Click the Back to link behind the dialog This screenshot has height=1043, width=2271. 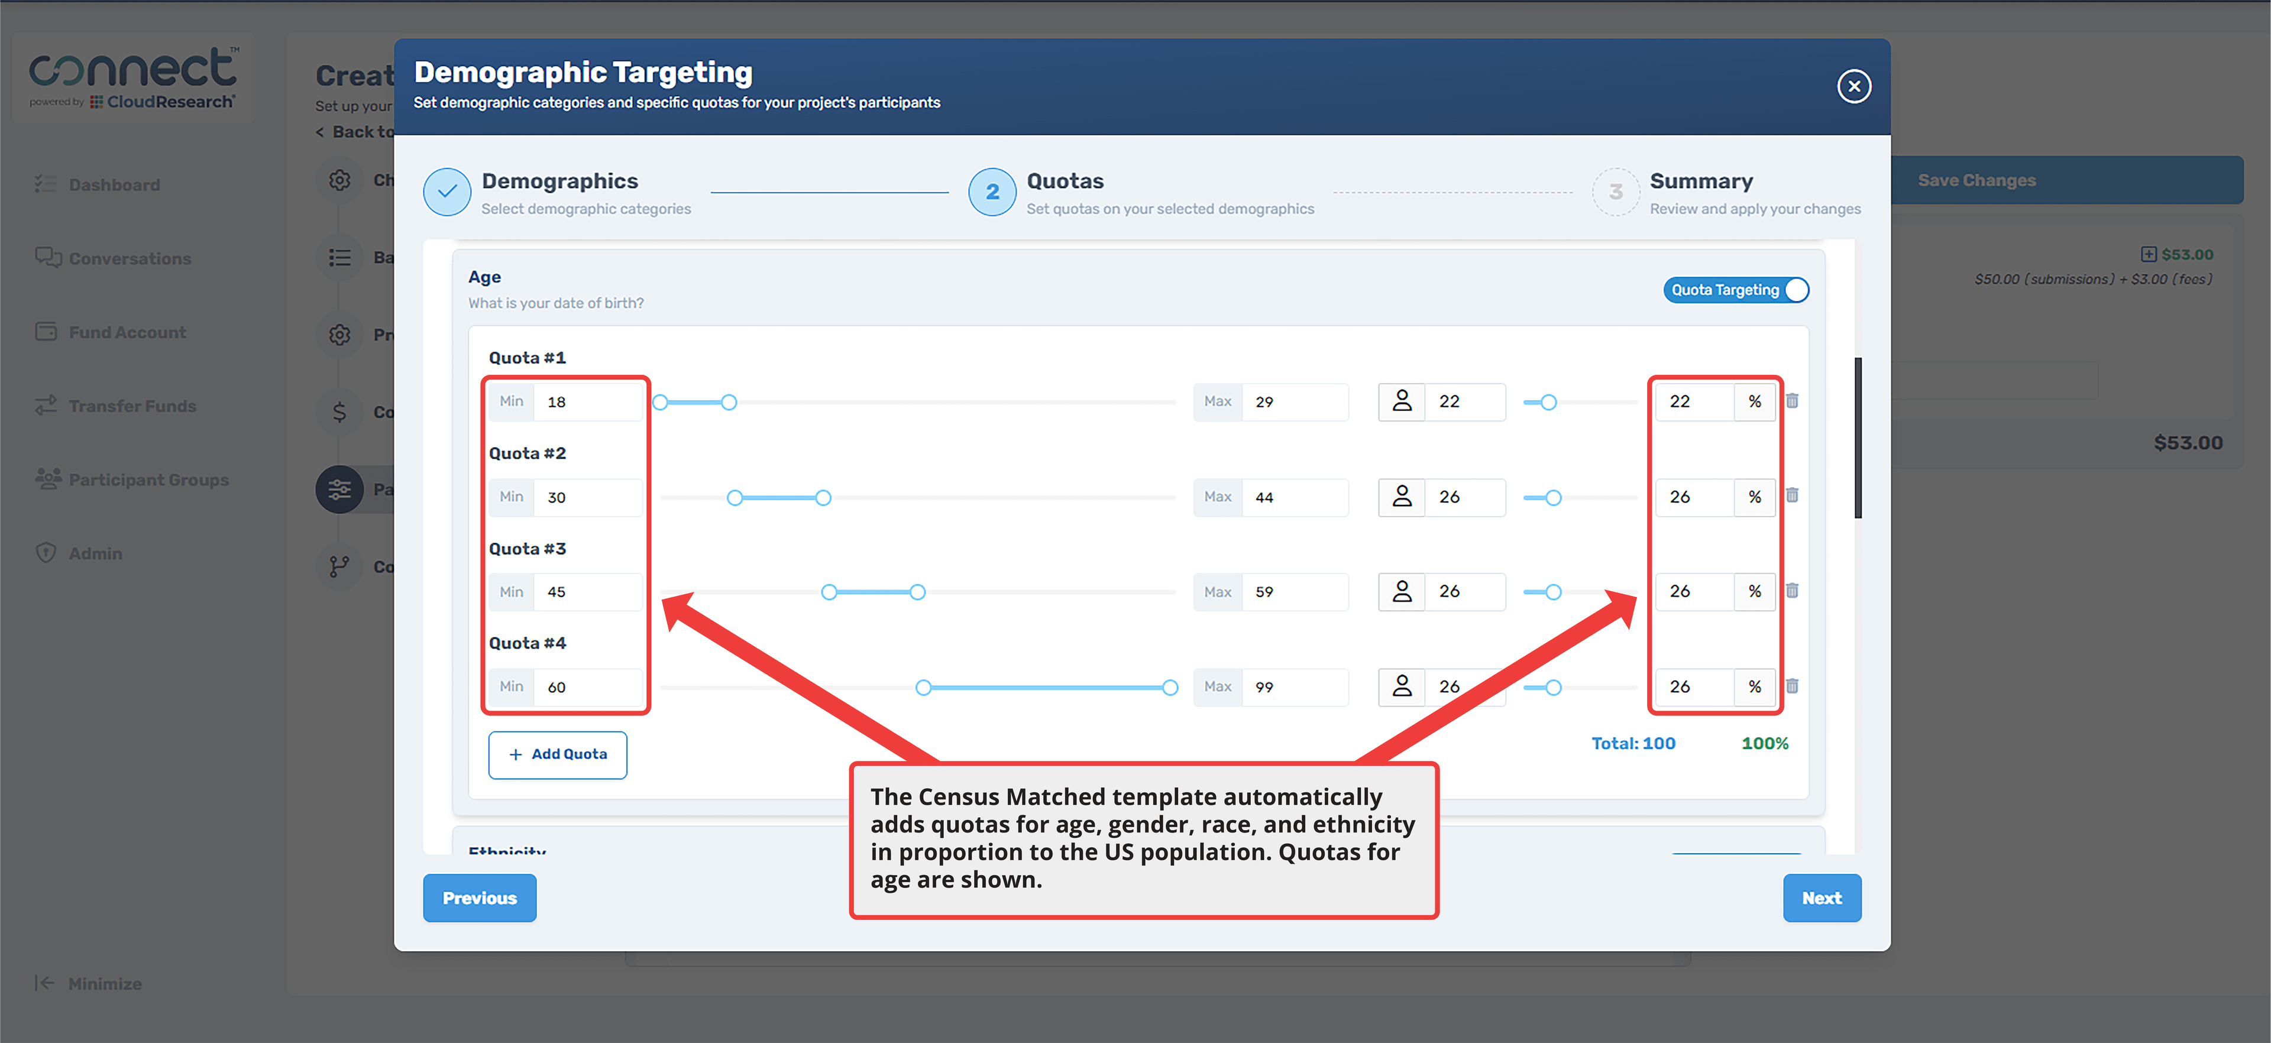pos(356,132)
